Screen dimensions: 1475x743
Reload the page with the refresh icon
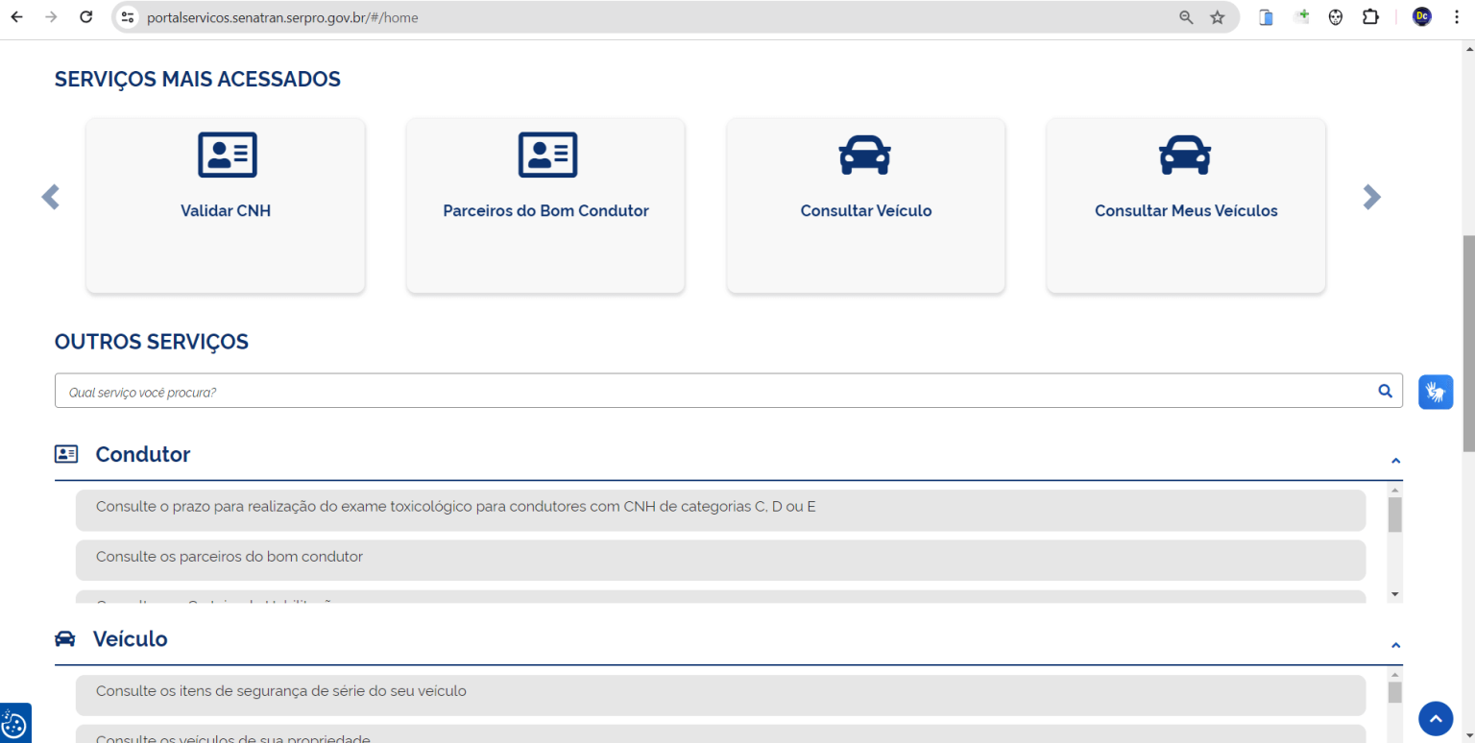(x=86, y=16)
